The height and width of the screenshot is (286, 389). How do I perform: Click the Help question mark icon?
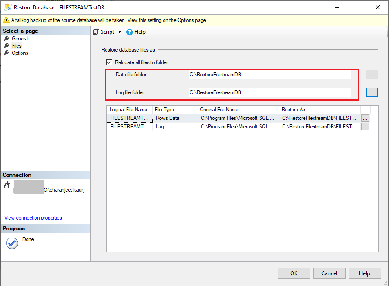click(x=129, y=32)
